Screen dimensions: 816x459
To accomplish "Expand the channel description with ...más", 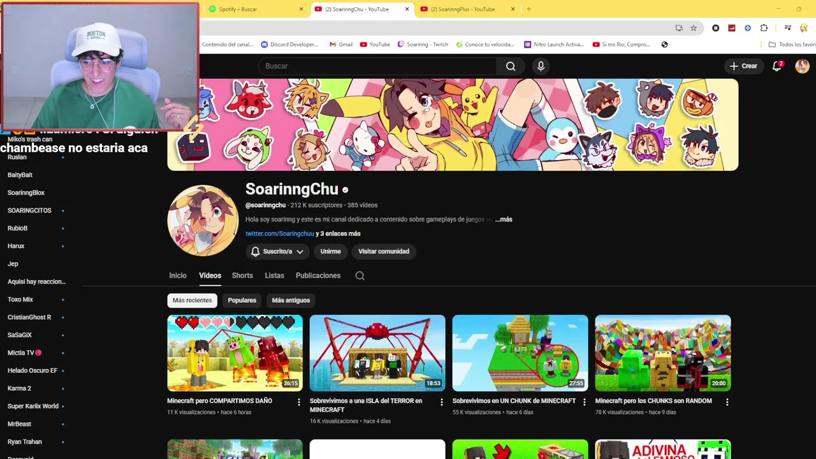I will tap(504, 219).
